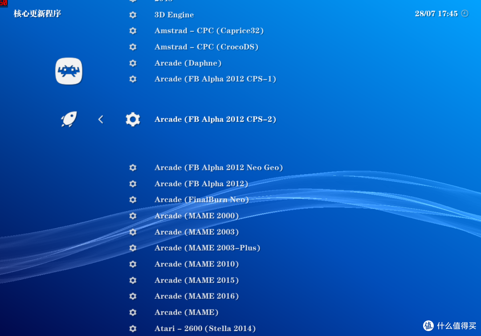Click the 28/07 17:45 date and time

coord(436,13)
